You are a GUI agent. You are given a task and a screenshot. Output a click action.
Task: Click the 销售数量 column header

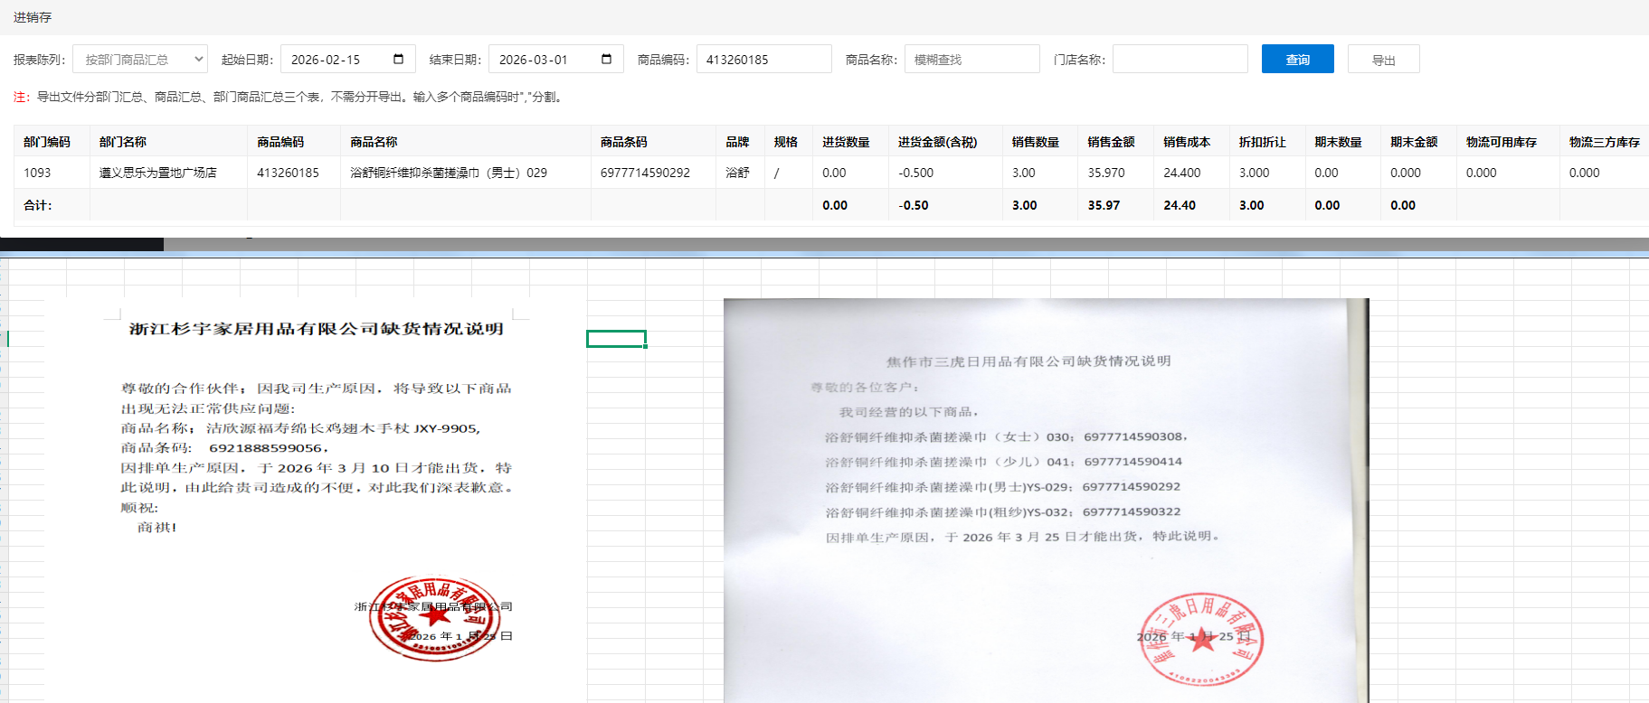[x=1036, y=142]
